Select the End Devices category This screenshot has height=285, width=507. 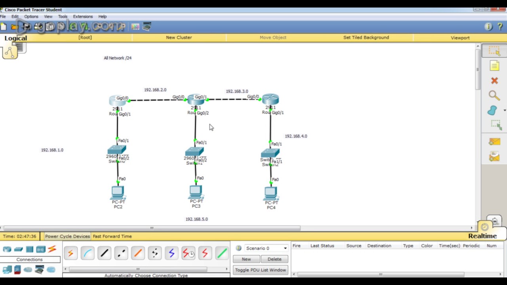(7, 270)
